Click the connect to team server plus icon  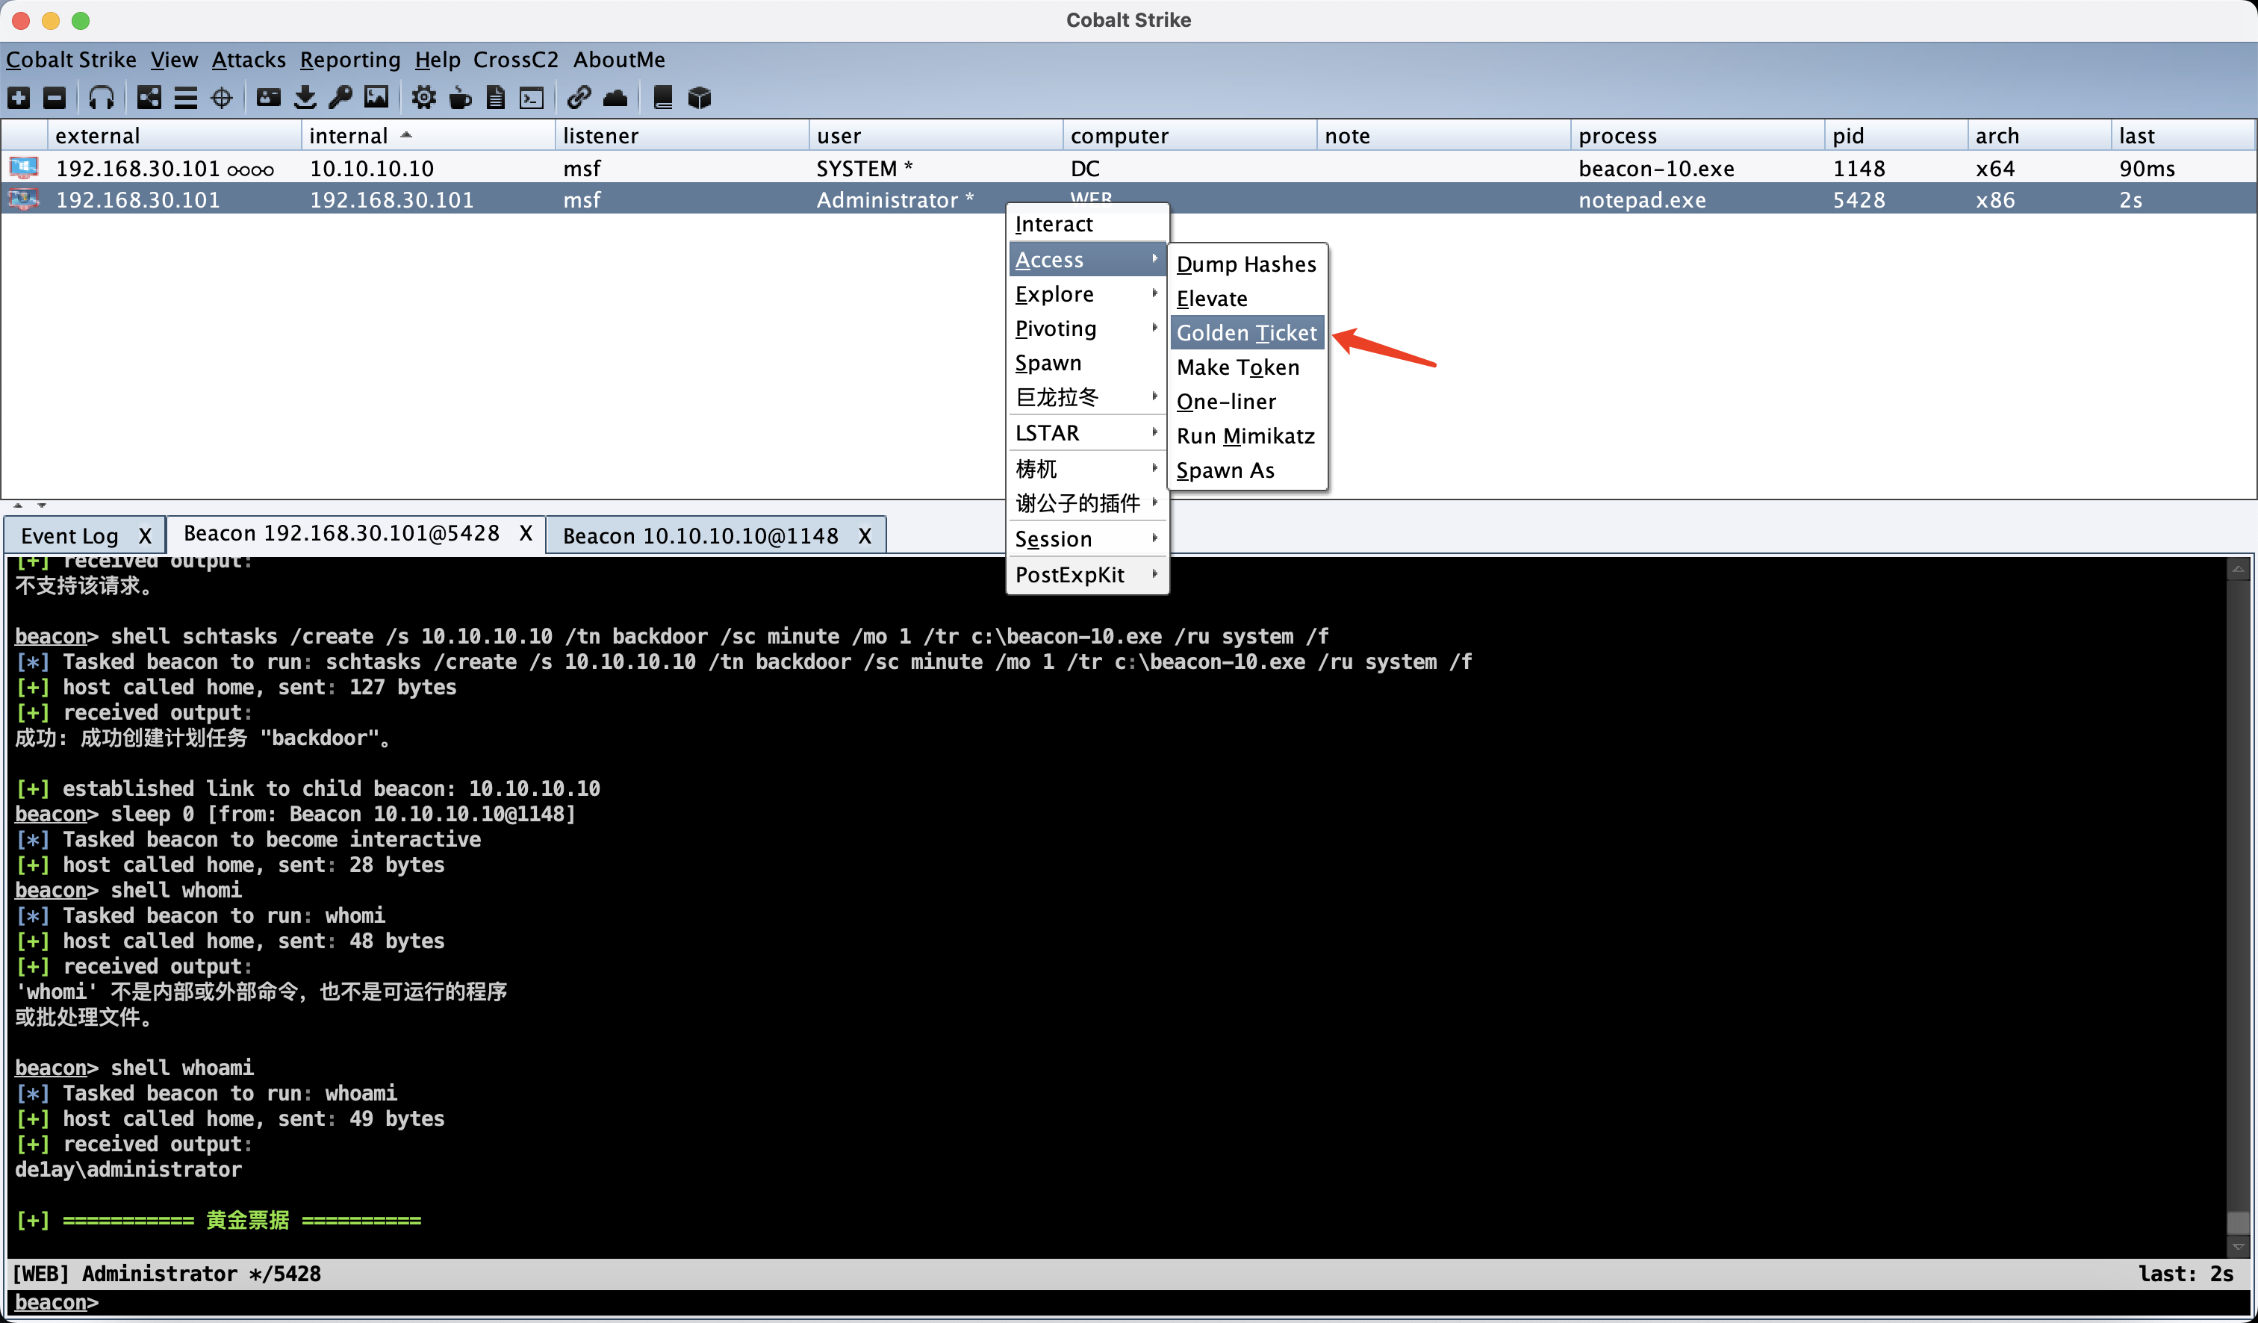click(x=19, y=98)
